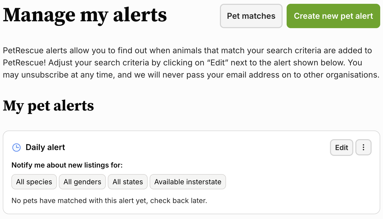Select the All states filter tag
383x219 pixels.
click(128, 182)
